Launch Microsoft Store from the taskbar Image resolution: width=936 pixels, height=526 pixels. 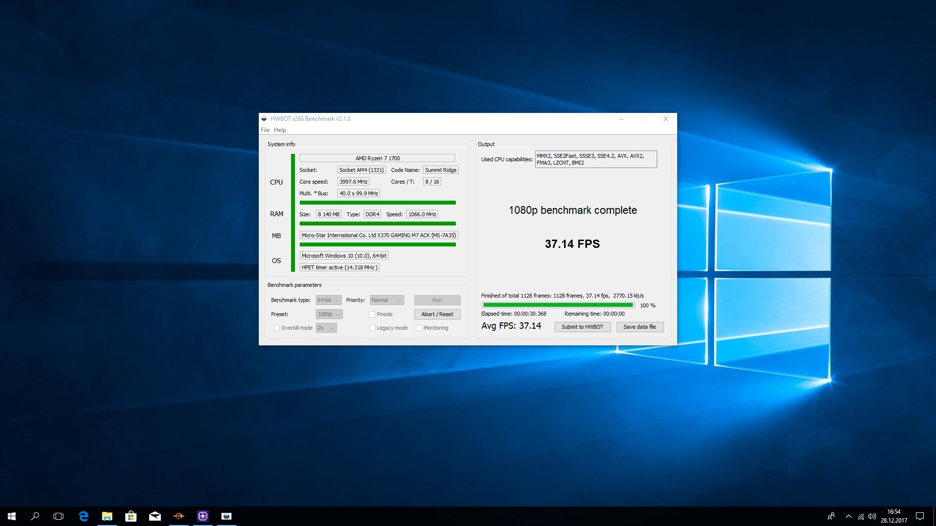pyautogui.click(x=131, y=516)
